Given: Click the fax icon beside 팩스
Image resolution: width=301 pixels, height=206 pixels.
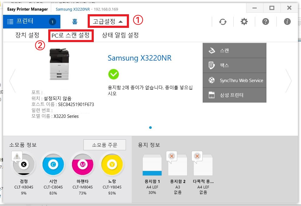Looking at the screenshot, I should pos(211,65).
